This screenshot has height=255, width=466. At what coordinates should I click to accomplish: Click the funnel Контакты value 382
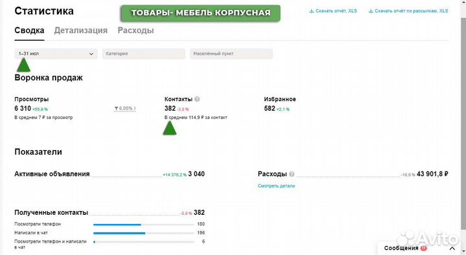point(170,109)
